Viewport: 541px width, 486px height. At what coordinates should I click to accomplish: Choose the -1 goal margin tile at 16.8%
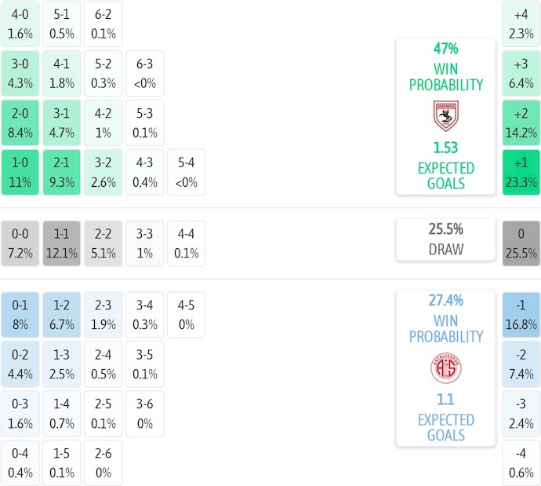click(521, 315)
